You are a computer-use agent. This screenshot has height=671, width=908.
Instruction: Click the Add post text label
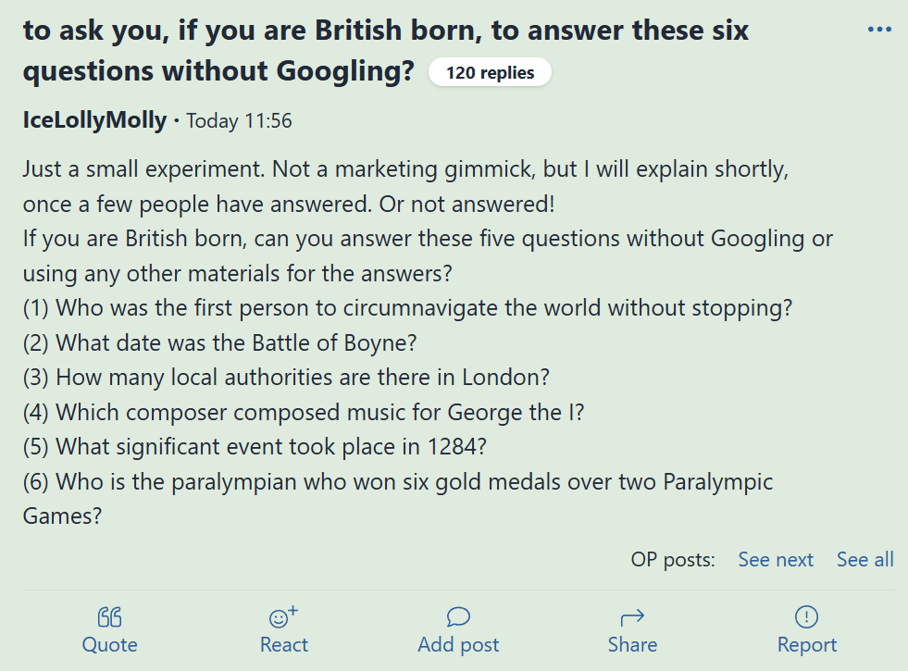458,644
